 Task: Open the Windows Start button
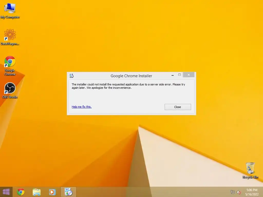pyautogui.click(x=6, y=192)
